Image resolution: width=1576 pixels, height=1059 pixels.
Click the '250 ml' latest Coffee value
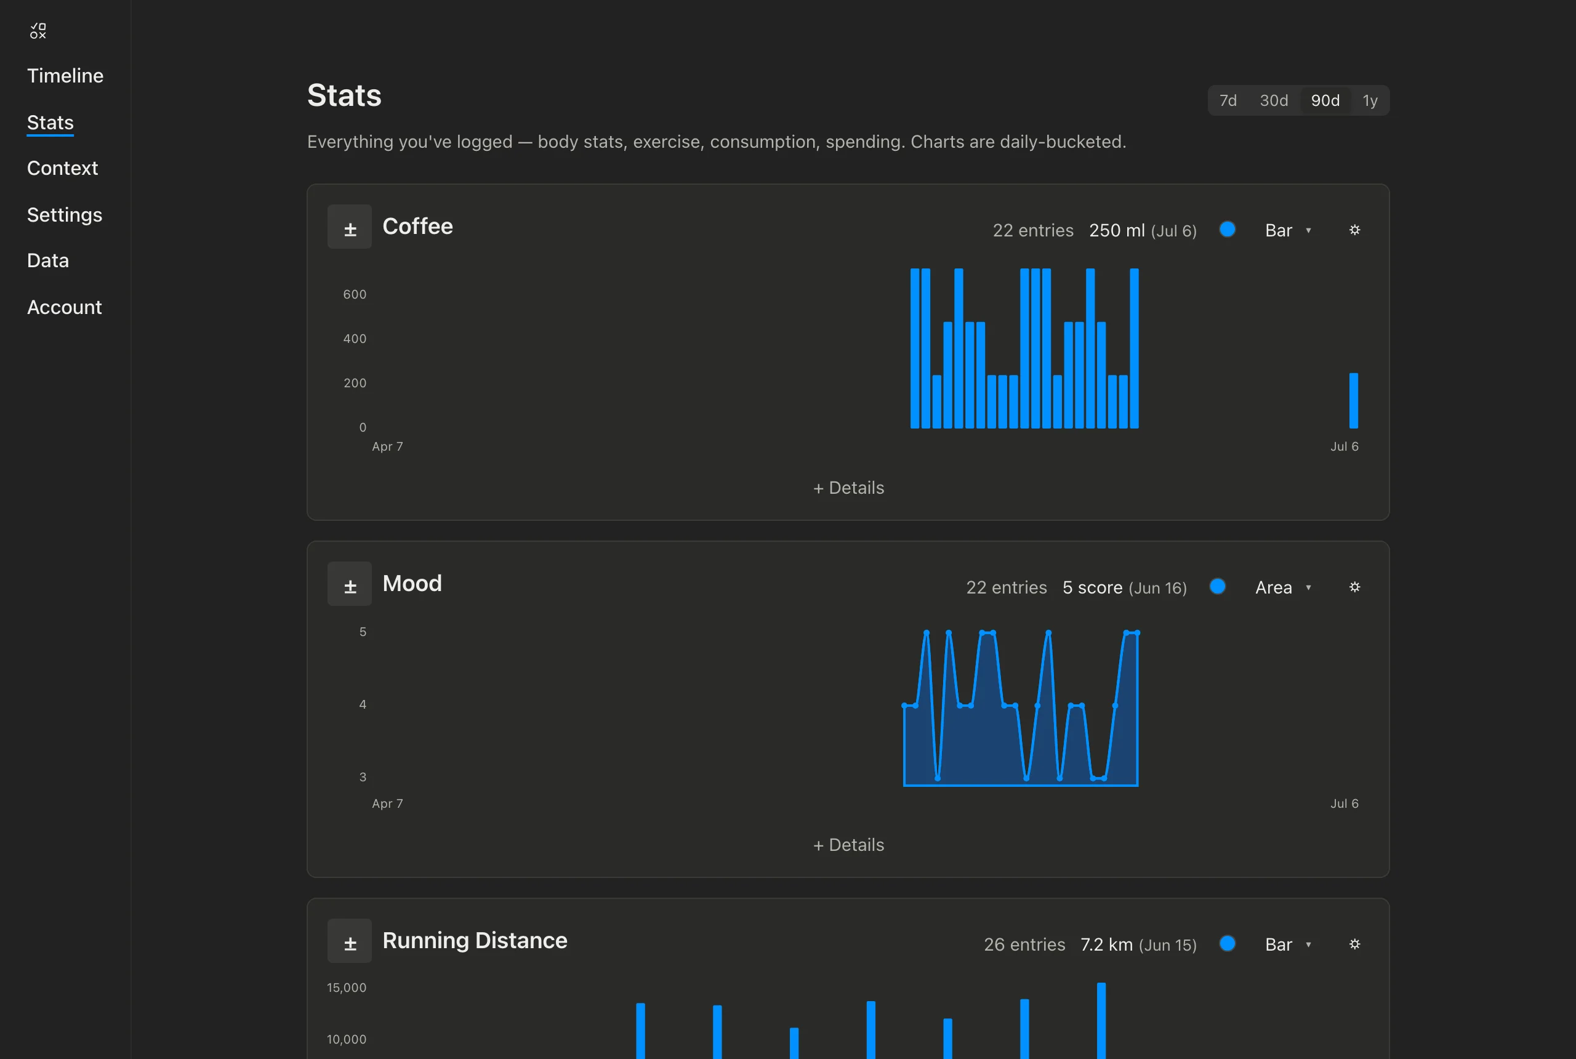pyautogui.click(x=1117, y=230)
